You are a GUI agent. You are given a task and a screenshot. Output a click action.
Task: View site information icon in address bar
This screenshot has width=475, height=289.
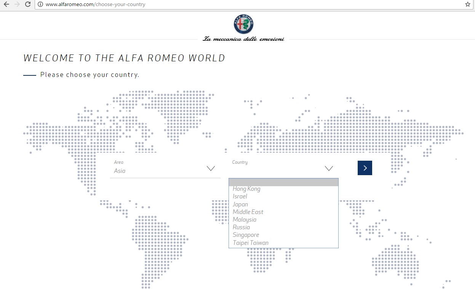click(x=40, y=5)
